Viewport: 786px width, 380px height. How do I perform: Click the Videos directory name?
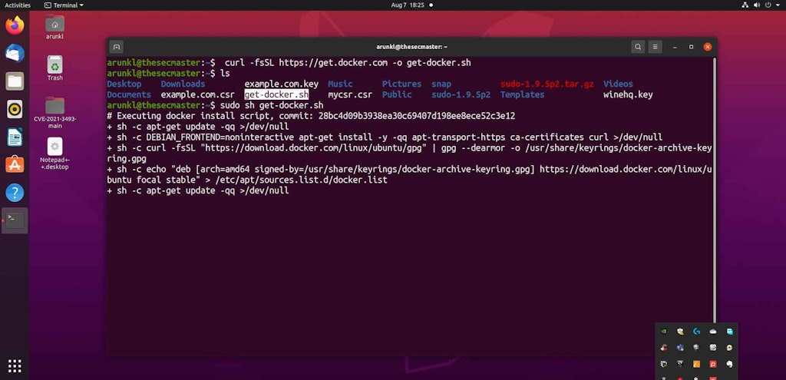618,84
